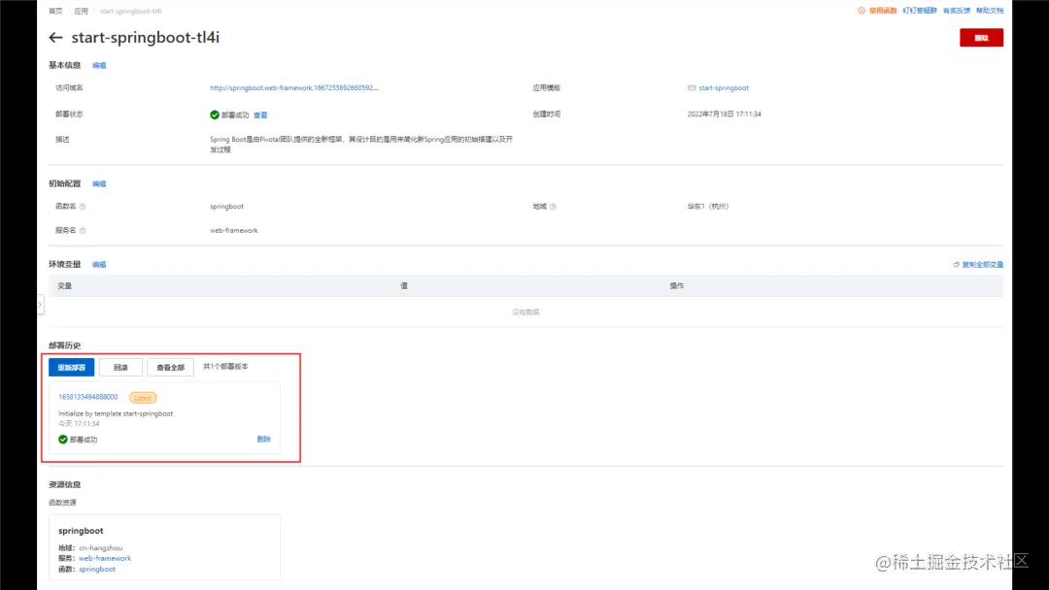Image resolution: width=1049 pixels, height=590 pixels.
Task: Click the copy icon beside 复制全部变量
Action: [x=956, y=265]
